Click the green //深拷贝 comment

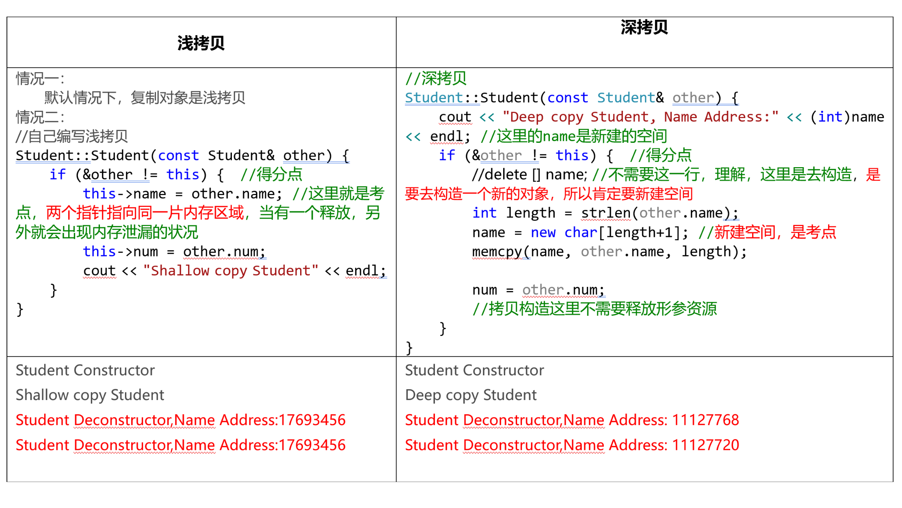pos(436,78)
